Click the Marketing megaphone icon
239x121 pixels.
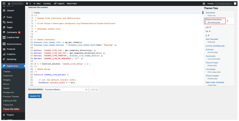4,59
